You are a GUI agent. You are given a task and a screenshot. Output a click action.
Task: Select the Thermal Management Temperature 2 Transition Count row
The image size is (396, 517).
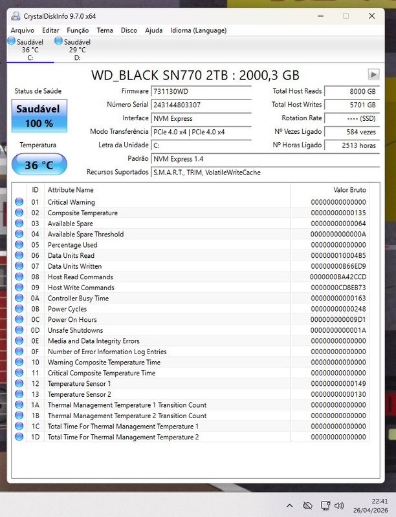click(x=191, y=416)
